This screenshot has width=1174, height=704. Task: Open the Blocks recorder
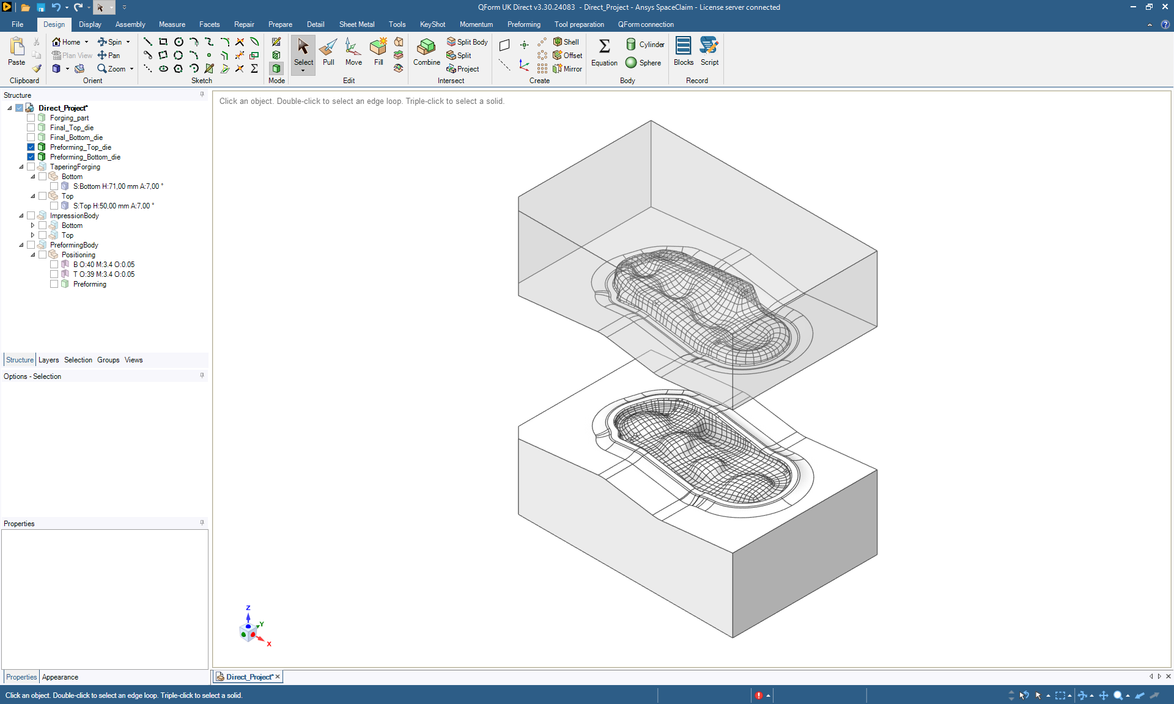click(683, 51)
